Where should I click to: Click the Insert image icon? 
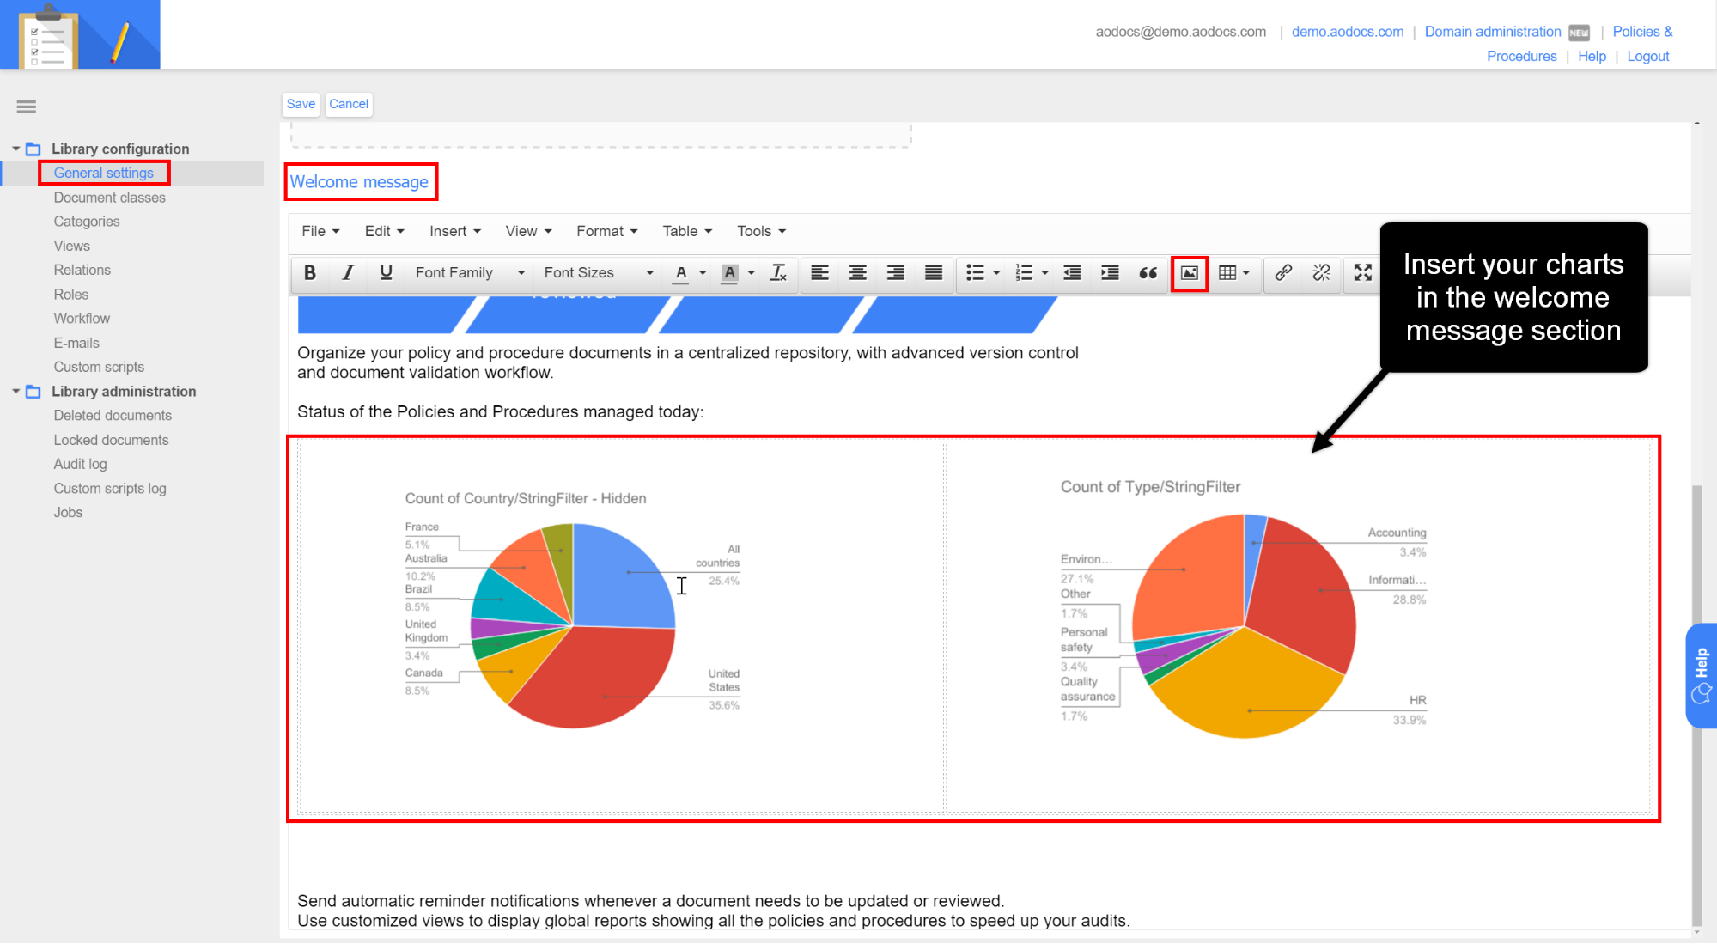1190,273
